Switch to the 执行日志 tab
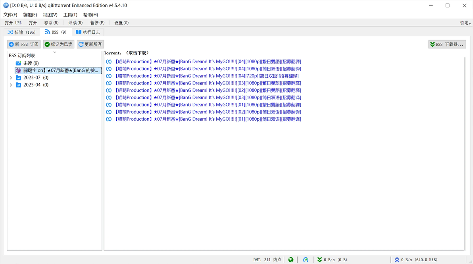Screen dimensions: 473x264 coord(88,32)
